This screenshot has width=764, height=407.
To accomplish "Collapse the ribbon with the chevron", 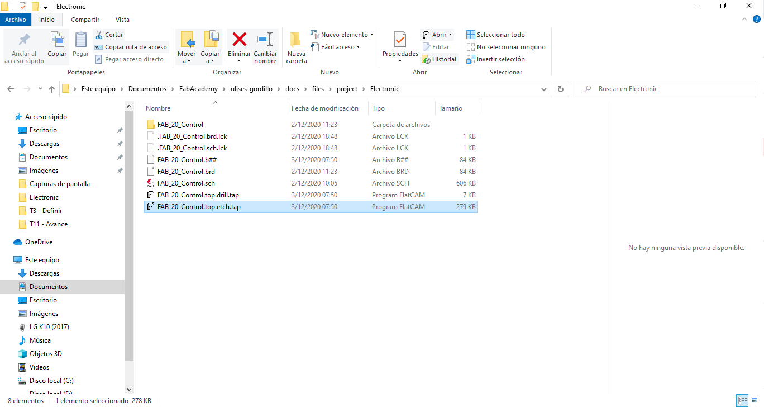I will [743, 20].
